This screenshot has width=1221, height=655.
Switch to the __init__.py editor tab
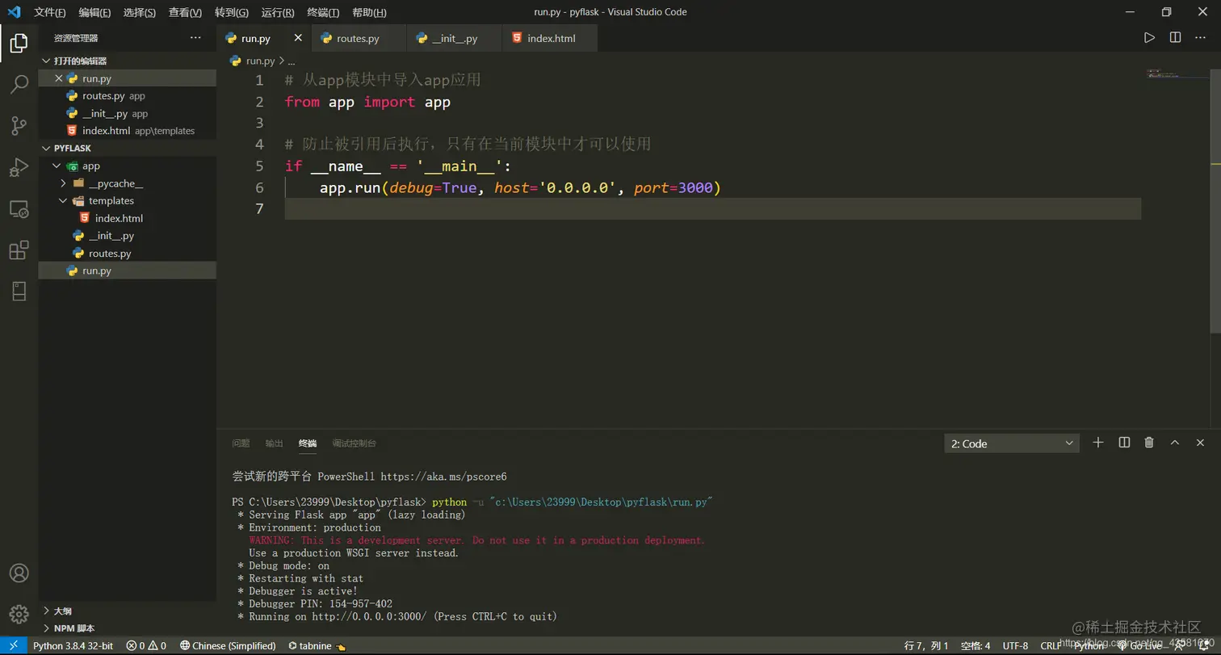[455, 38]
